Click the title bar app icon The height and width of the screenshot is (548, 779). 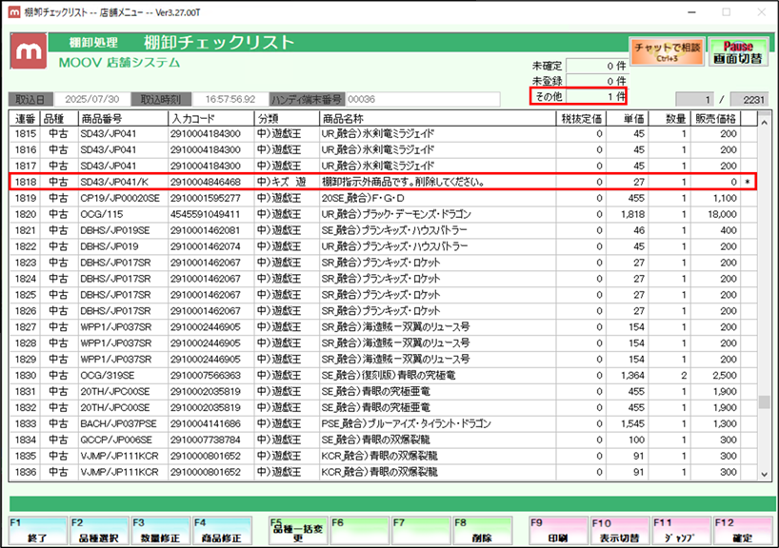[14, 12]
